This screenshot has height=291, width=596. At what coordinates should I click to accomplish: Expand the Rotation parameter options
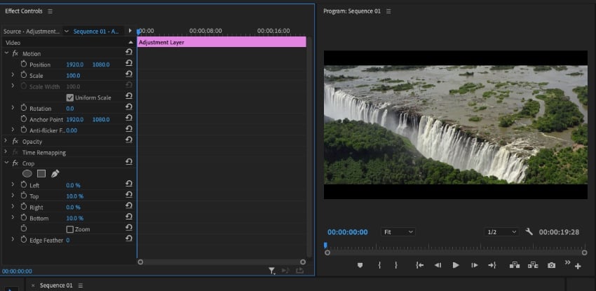point(13,108)
